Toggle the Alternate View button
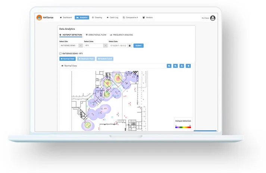 [x=86, y=59]
